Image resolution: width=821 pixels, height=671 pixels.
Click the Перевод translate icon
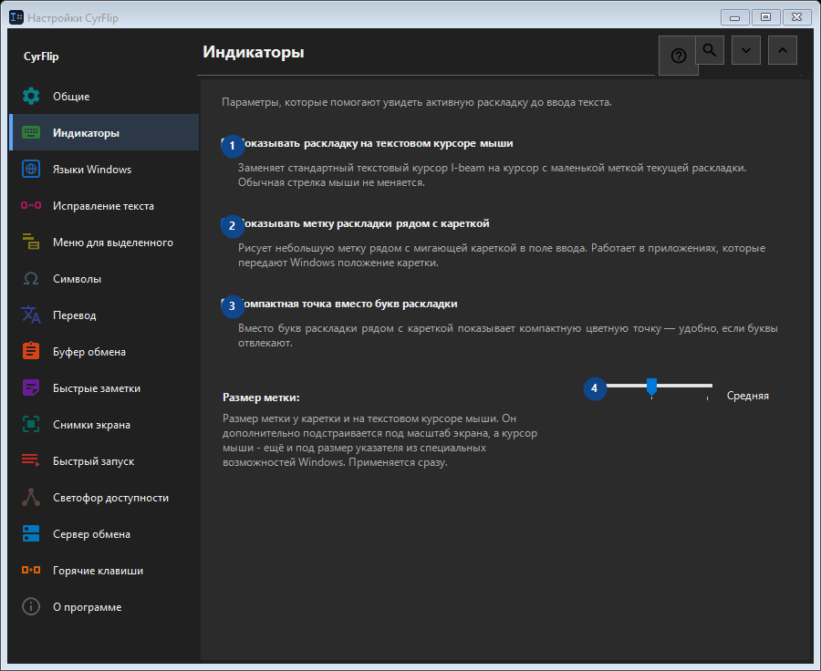31,315
